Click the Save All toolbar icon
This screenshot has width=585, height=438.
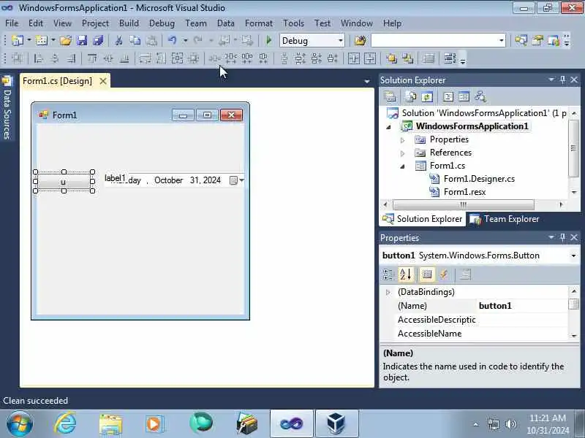98,40
